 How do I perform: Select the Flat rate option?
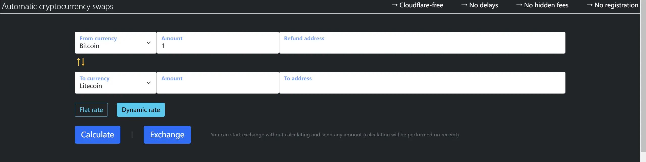(91, 110)
